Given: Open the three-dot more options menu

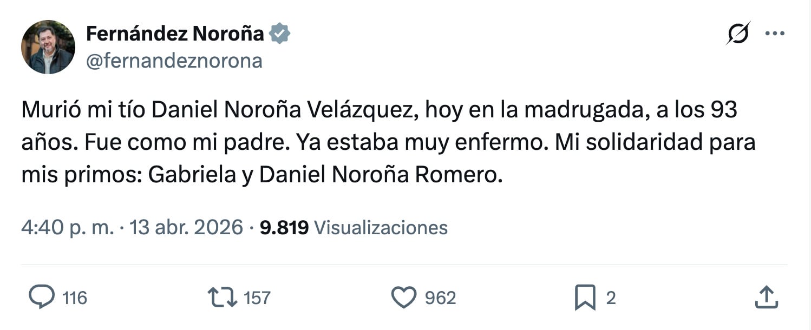Looking at the screenshot, I should click(x=776, y=32).
